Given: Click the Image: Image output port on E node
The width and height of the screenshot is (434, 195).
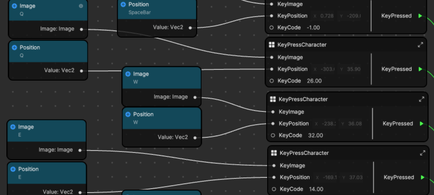Looking at the screenshot, I should click(80, 150).
